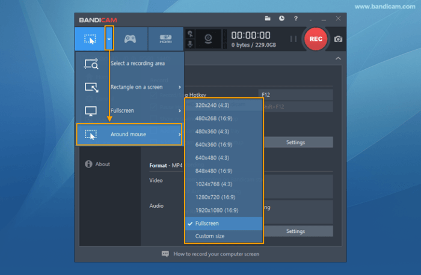The image size is (421, 275).
Task: Click the Format - MP4 heading
Action: pos(165,166)
